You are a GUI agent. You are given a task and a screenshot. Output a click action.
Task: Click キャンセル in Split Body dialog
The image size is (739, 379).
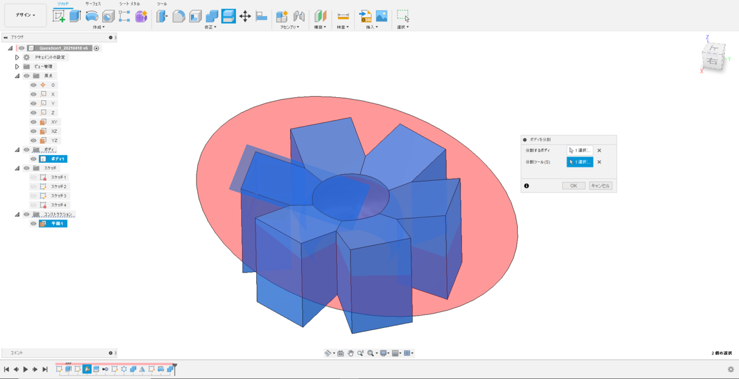coord(600,185)
